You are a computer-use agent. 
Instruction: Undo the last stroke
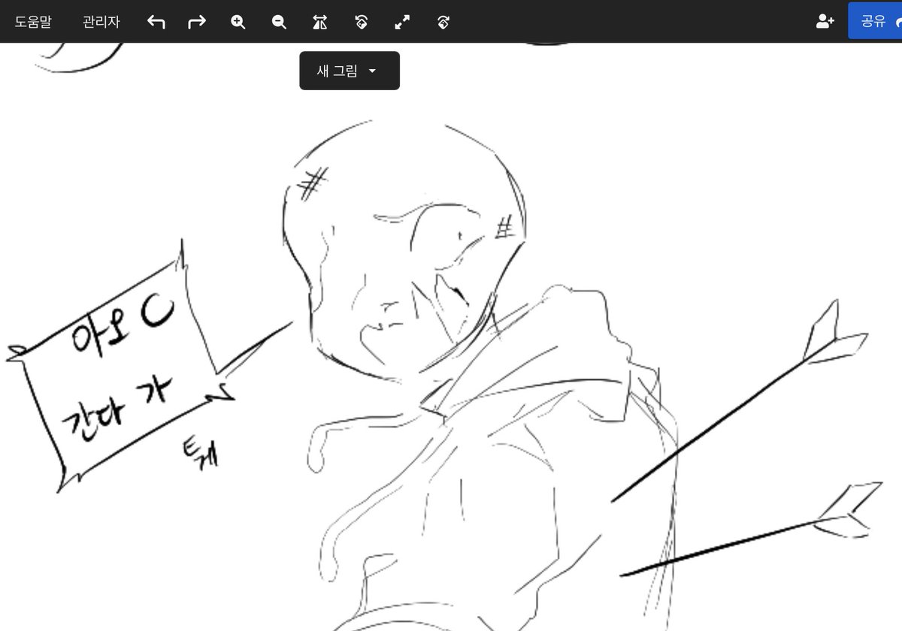tap(156, 22)
